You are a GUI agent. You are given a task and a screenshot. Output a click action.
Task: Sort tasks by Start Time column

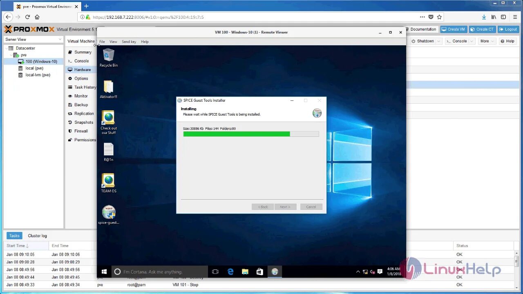click(26, 246)
